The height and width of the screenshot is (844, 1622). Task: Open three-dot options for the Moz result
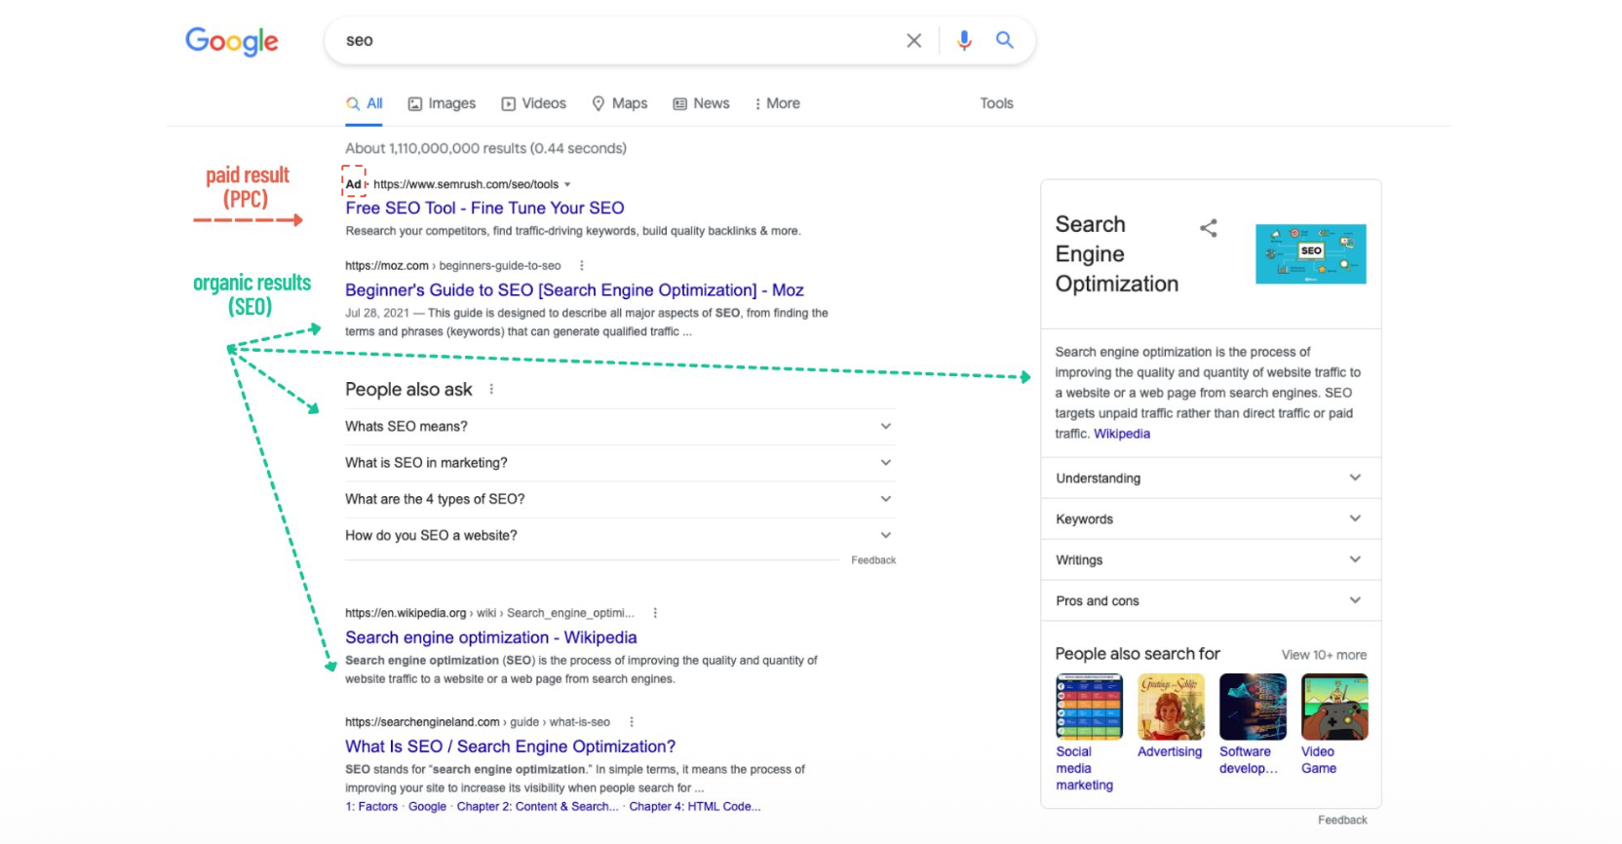[582, 266]
